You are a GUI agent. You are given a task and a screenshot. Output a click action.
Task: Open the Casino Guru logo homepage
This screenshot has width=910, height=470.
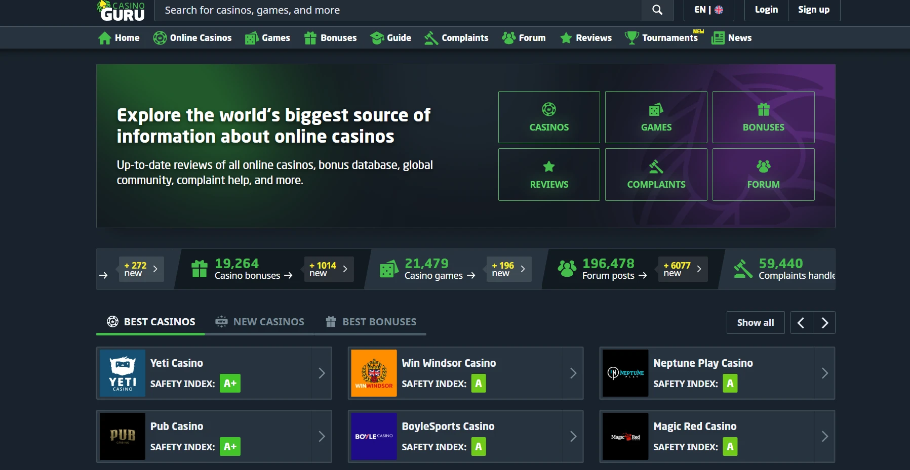tap(121, 11)
